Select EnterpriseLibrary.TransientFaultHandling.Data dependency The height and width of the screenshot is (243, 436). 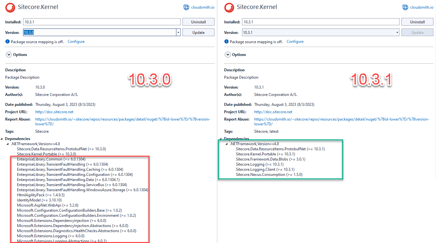click(x=68, y=180)
